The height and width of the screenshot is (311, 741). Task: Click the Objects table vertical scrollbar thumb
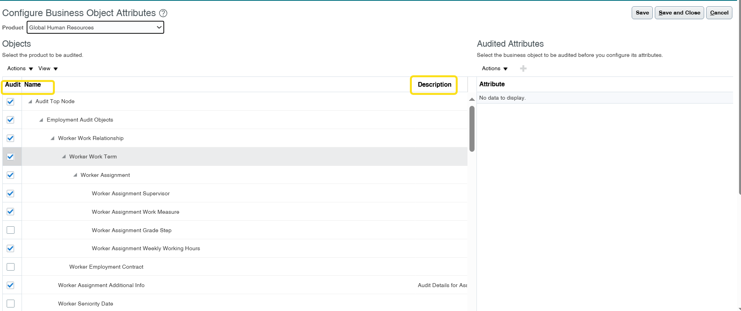(x=472, y=129)
